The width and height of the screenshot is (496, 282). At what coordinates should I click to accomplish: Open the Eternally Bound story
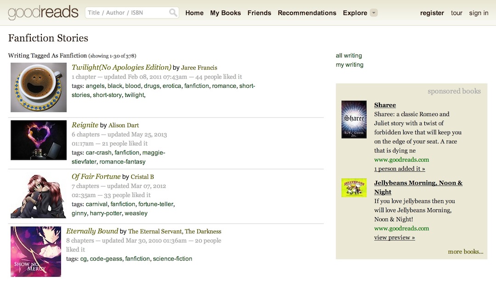click(92, 231)
